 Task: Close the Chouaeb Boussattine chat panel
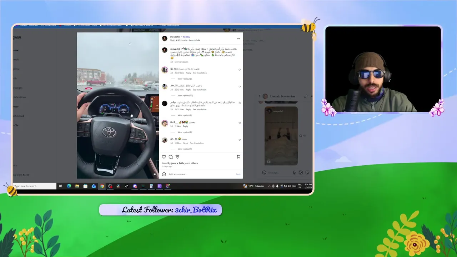pos(311,96)
